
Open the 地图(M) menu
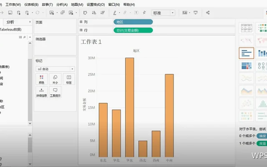coord(77,5)
